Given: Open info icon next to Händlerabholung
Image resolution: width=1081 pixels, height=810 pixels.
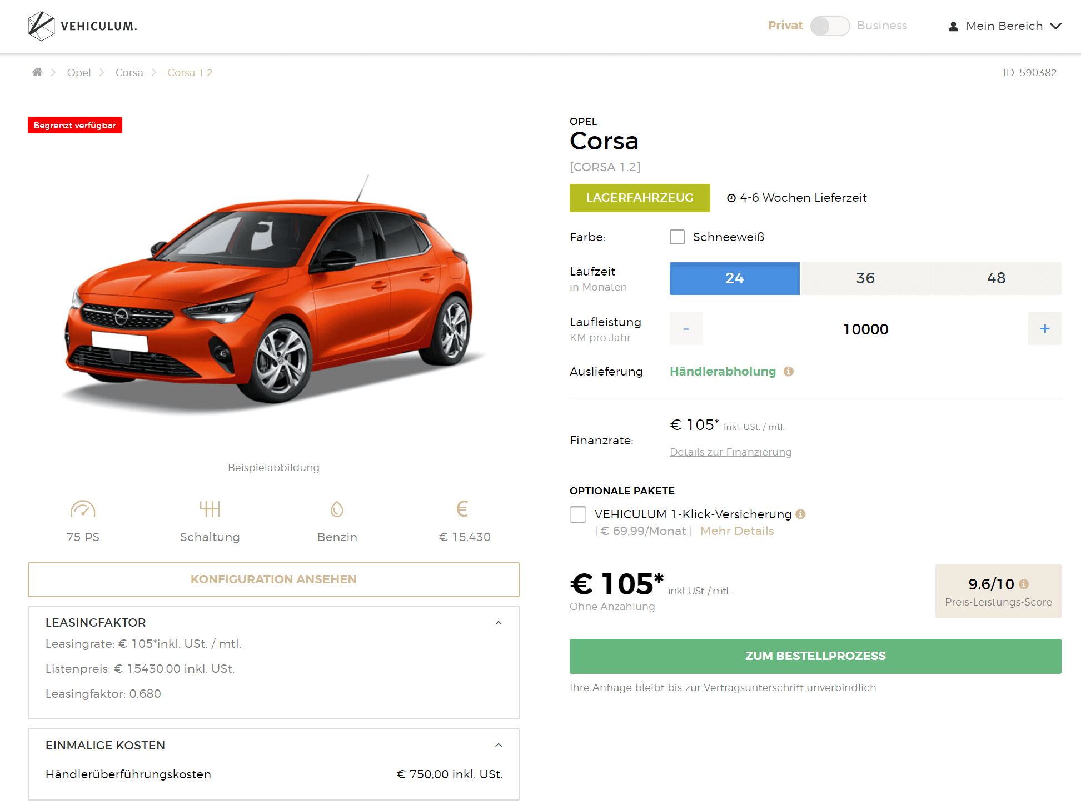Looking at the screenshot, I should click(x=789, y=372).
